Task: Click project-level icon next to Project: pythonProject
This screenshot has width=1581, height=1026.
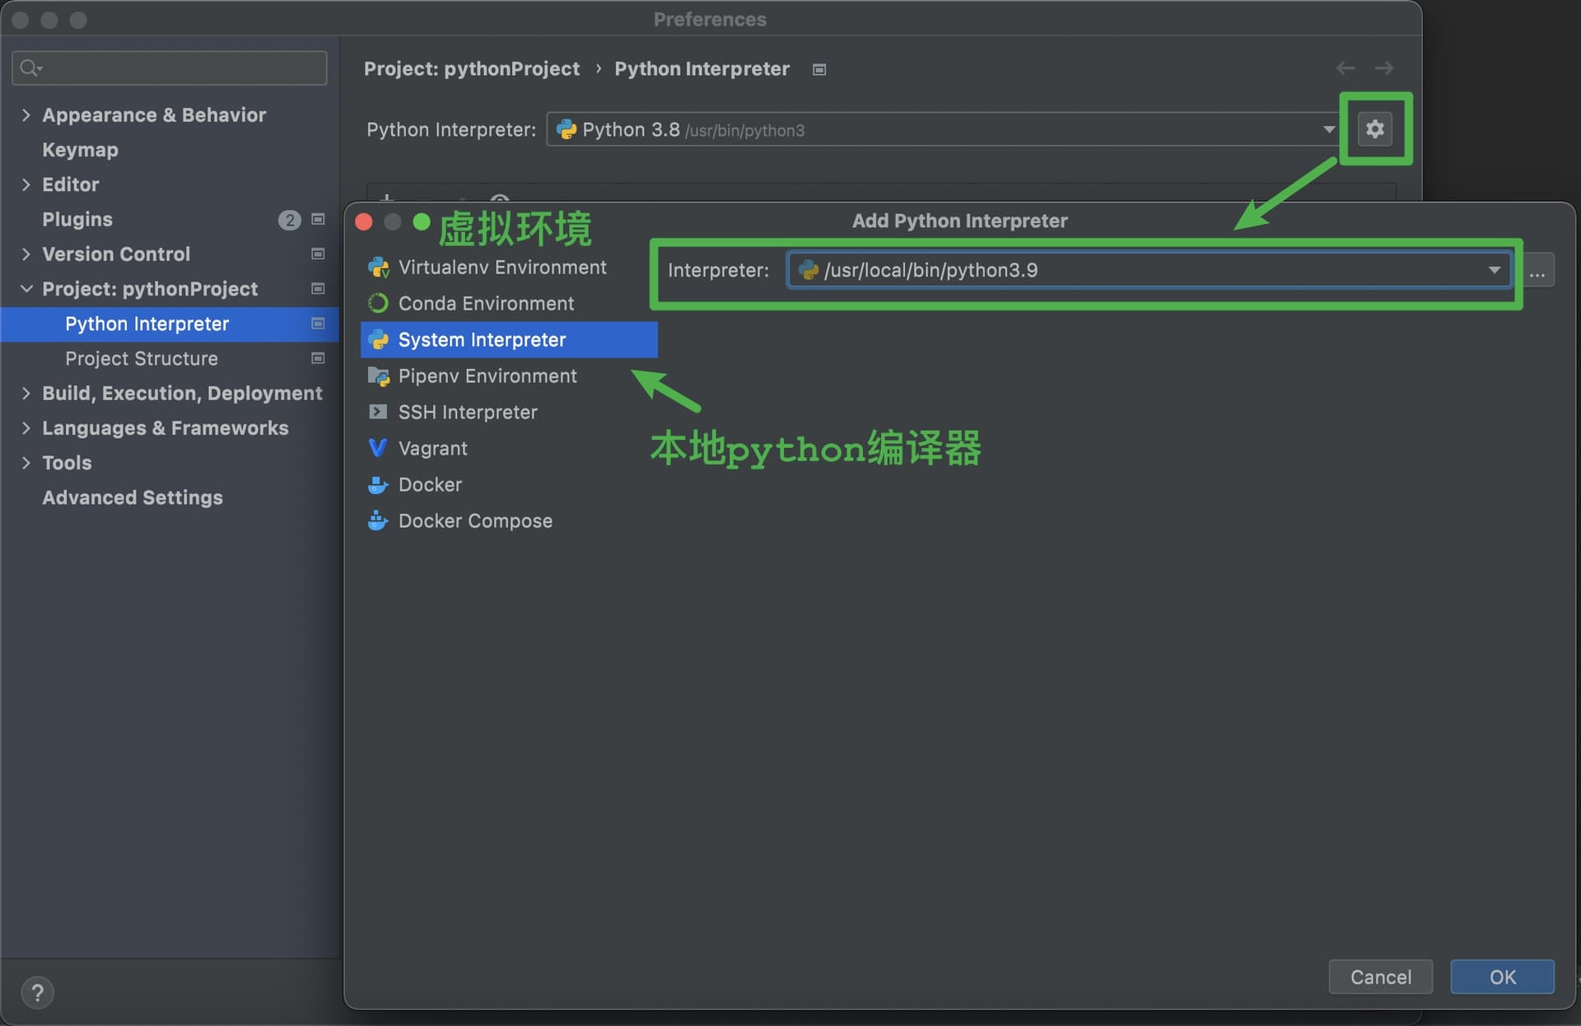Action: coord(318,289)
